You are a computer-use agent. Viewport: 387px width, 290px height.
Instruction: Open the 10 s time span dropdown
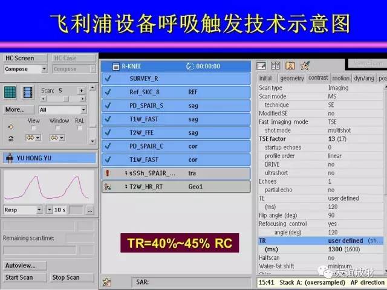[x=50, y=210]
